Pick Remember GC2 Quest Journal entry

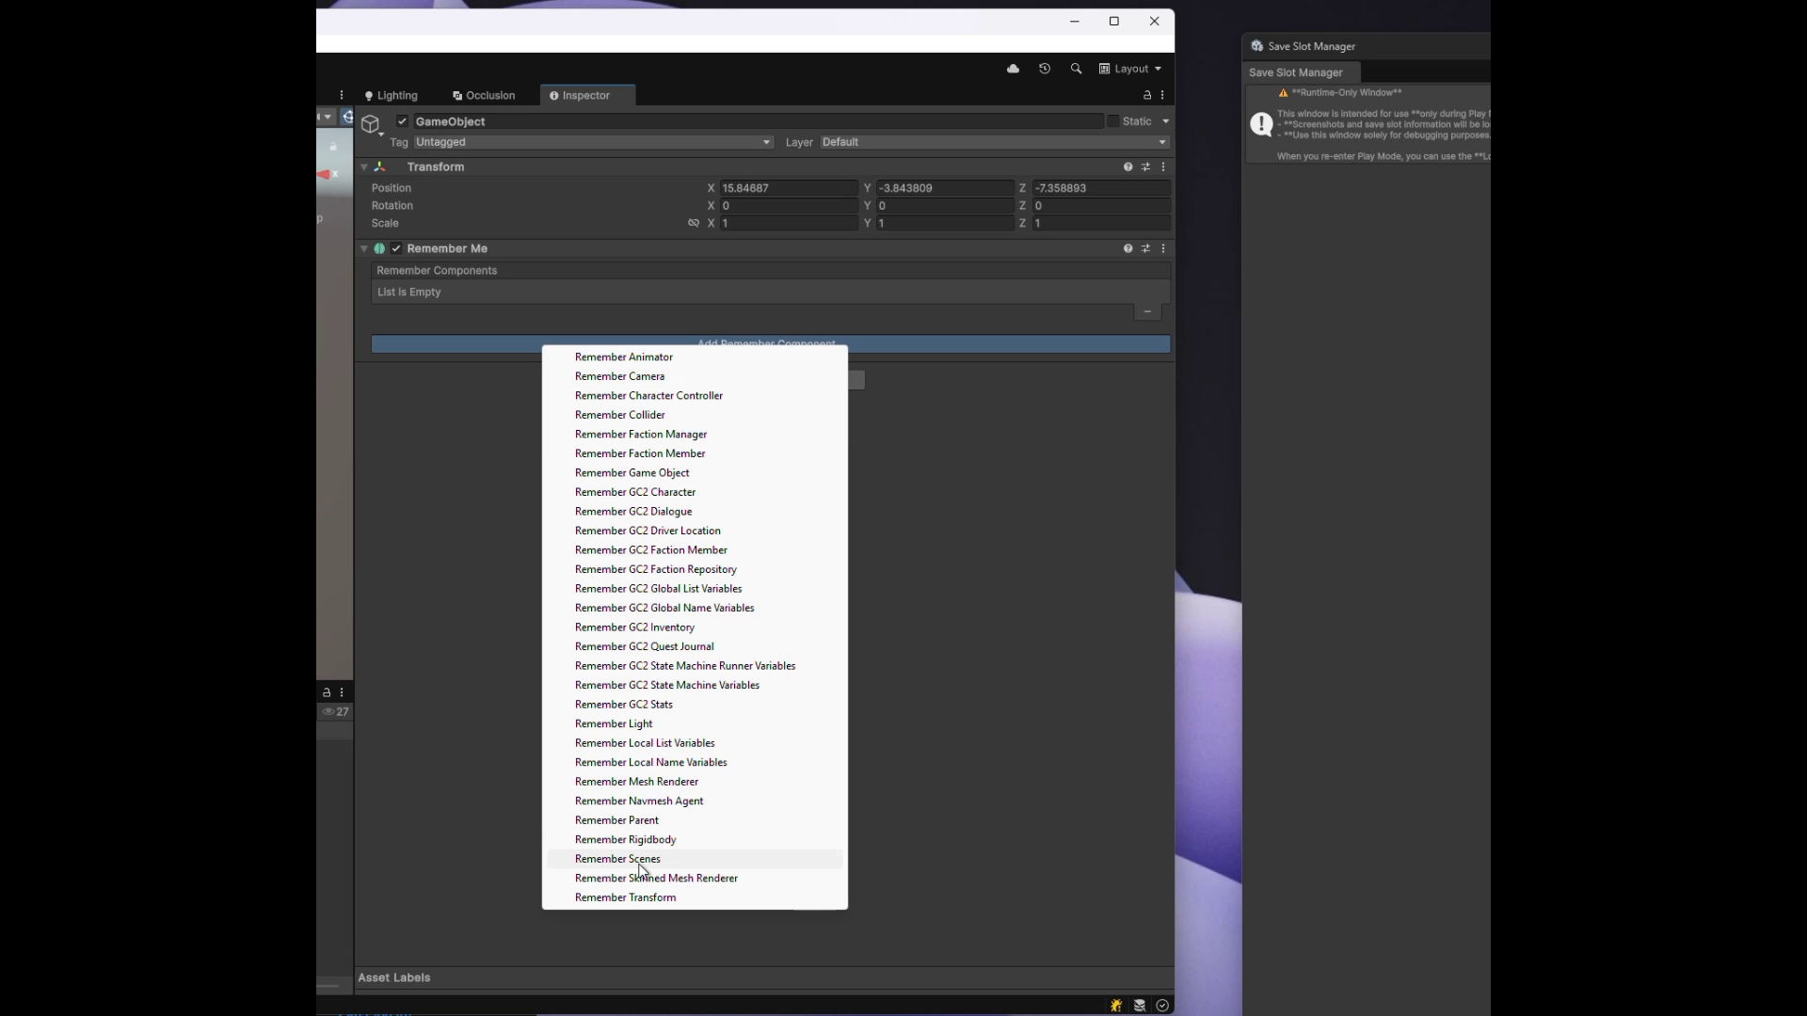pos(695,646)
